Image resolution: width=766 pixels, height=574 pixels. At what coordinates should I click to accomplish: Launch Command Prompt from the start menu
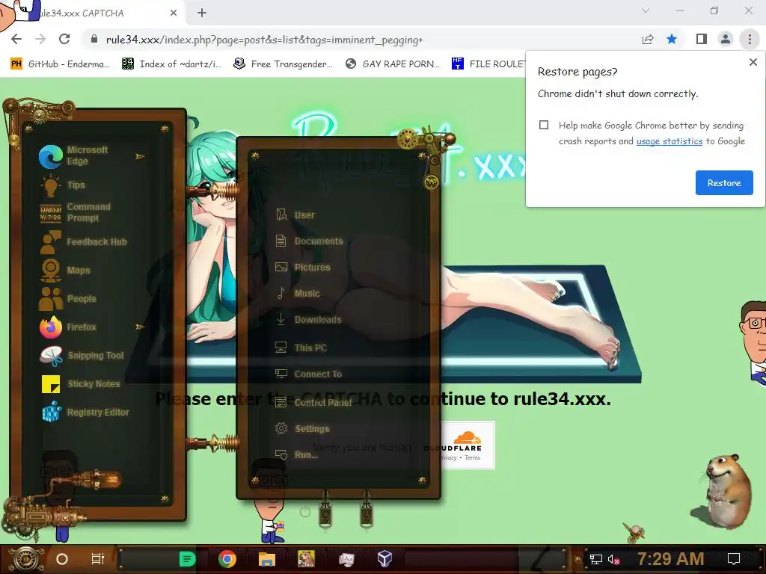coord(76,212)
